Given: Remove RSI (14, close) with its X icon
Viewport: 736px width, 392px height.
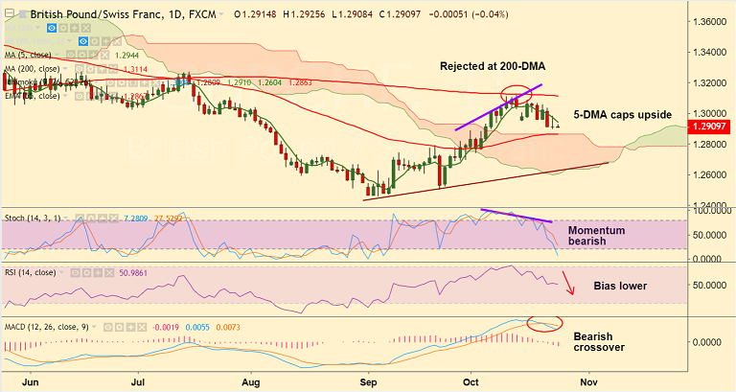Looking at the screenshot, I should 109,273.
